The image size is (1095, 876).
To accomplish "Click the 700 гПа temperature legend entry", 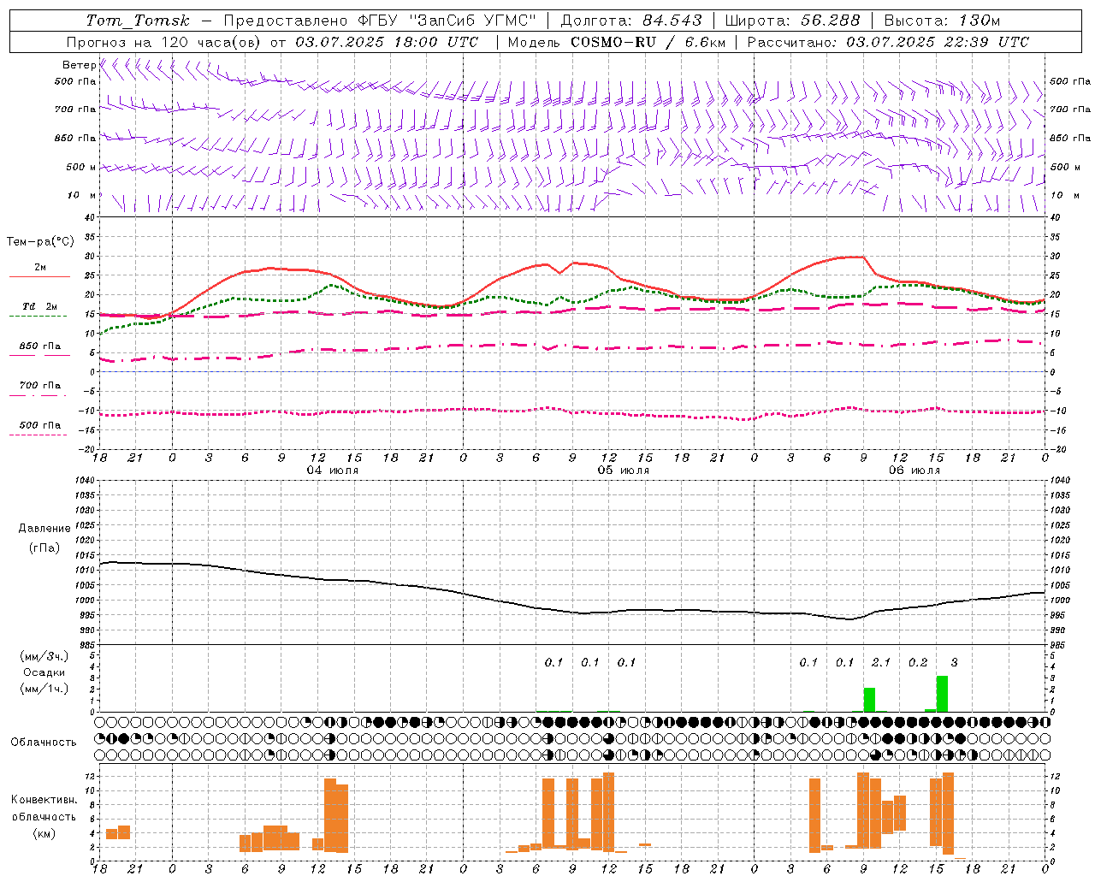I will (x=39, y=385).
